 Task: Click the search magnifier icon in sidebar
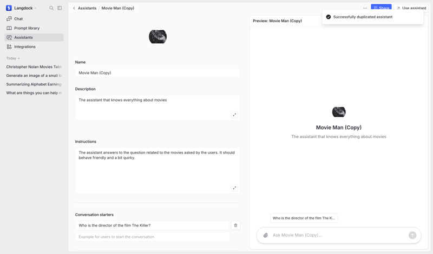pos(51,8)
